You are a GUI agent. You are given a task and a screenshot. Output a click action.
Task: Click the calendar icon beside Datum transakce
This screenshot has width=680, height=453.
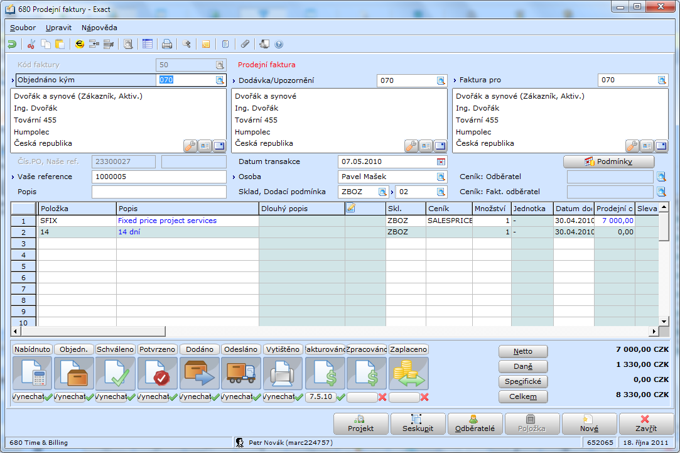(x=441, y=162)
